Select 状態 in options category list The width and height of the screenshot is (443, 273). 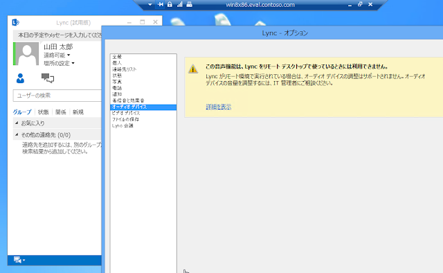coord(143,76)
